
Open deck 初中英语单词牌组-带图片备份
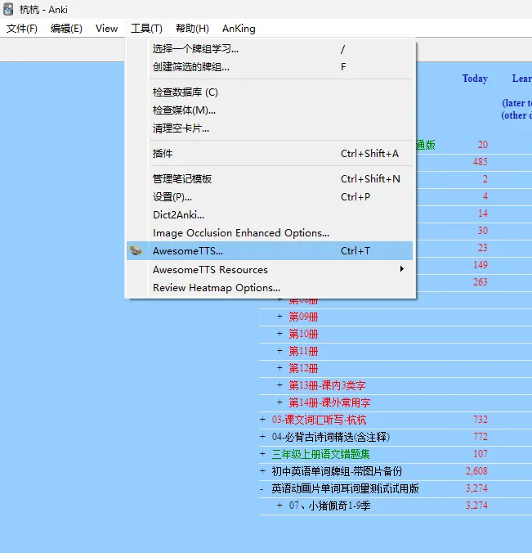tap(337, 471)
